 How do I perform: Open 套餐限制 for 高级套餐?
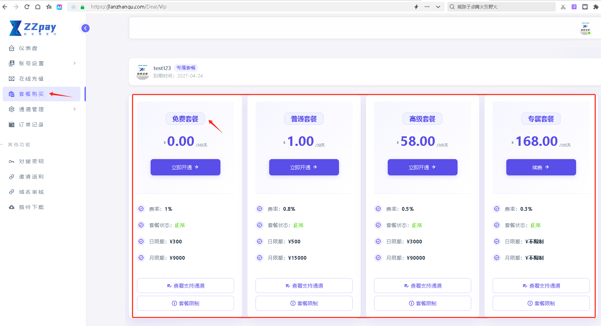click(422, 303)
